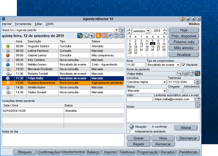Click the box-with-arrow icon beside the reminder e-mail
Viewport: 218px width, 156px height.
[x=197, y=99]
